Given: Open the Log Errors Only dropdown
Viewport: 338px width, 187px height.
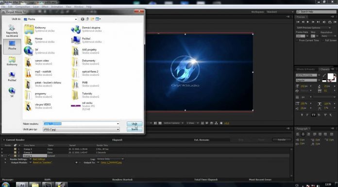Looking at the screenshot, I should pos(110,159).
